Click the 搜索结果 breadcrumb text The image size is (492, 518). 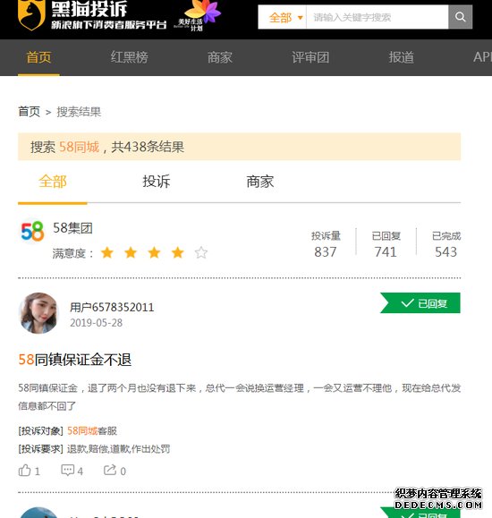pos(79,112)
